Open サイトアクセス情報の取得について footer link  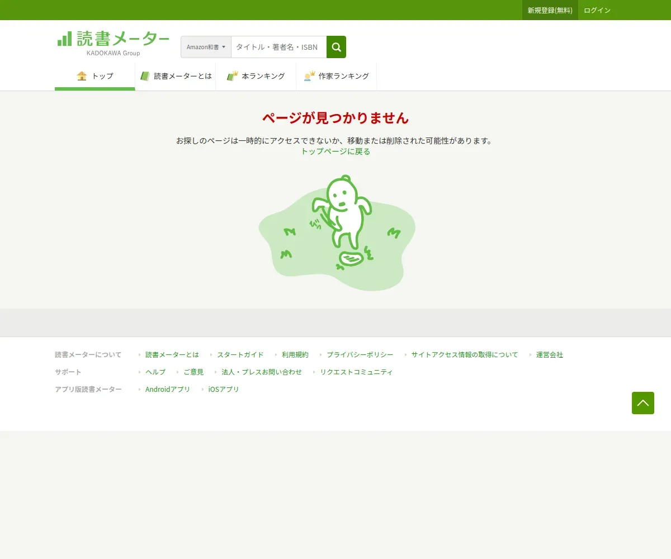pos(465,355)
